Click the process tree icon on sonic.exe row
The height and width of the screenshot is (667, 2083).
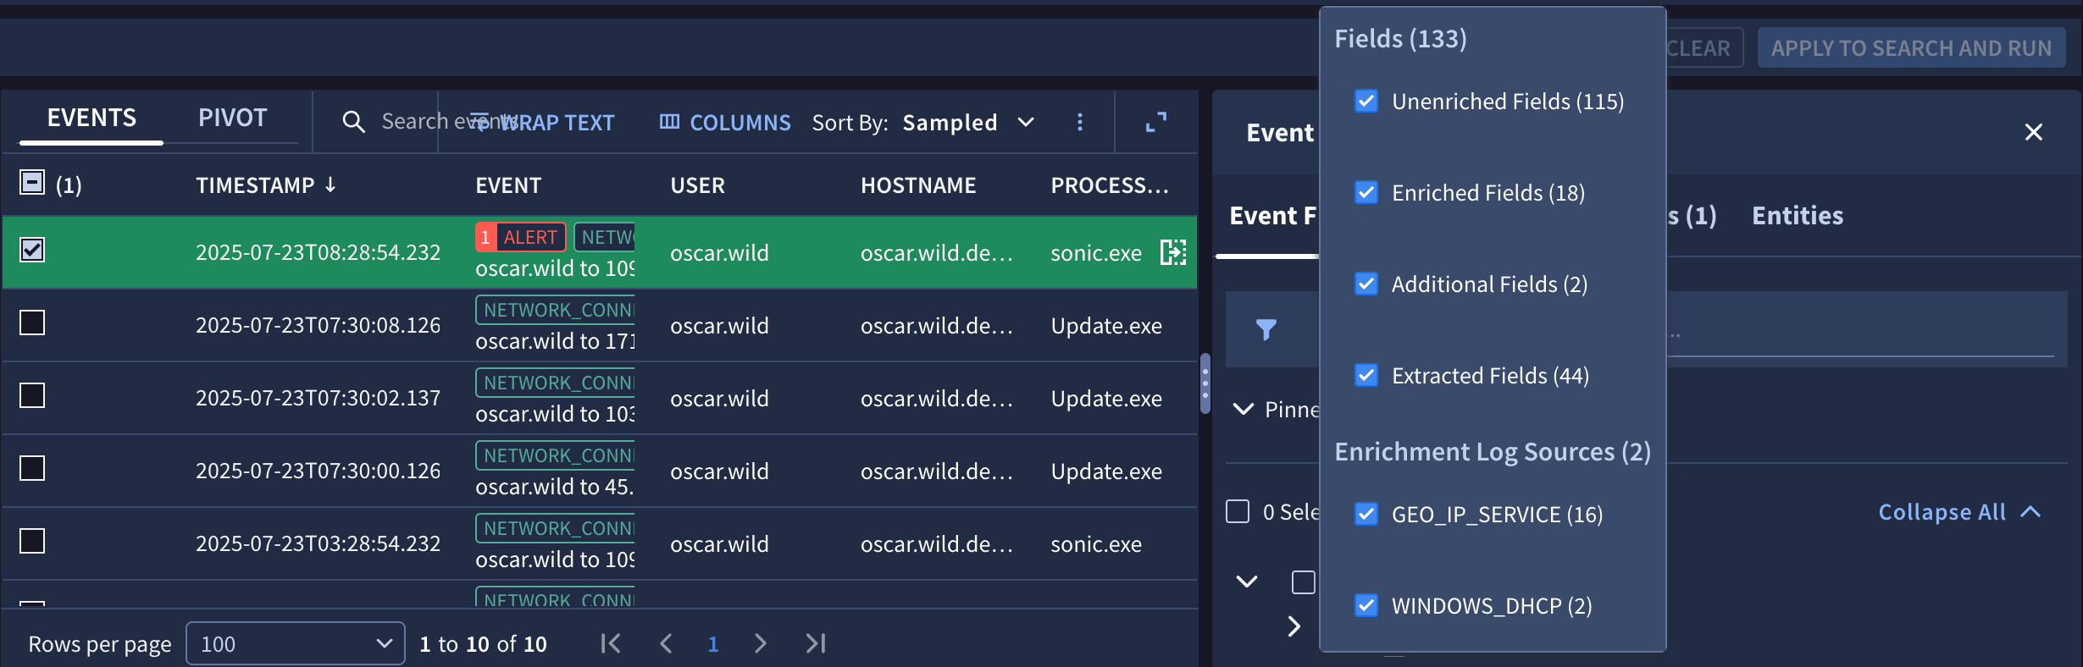pyautogui.click(x=1173, y=252)
